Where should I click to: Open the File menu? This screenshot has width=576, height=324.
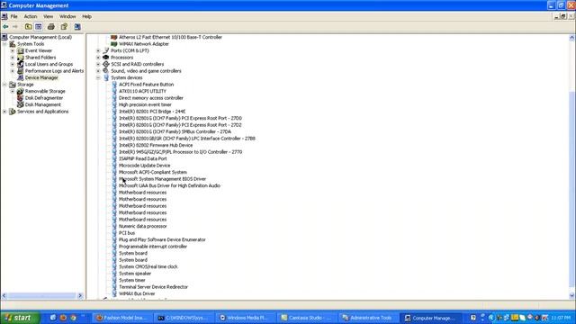(14, 16)
